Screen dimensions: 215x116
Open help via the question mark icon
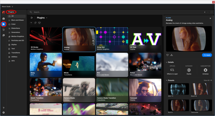pyautogui.click(x=3, y=108)
